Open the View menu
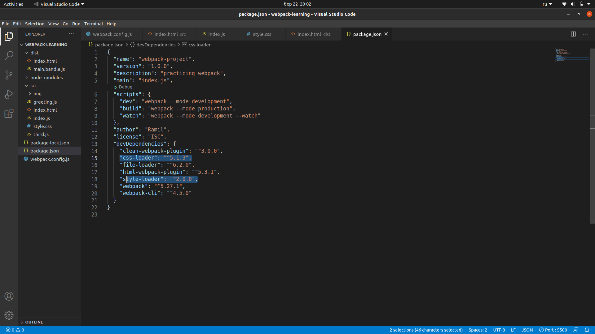Screen dimensions: 595x334 tap(53, 24)
